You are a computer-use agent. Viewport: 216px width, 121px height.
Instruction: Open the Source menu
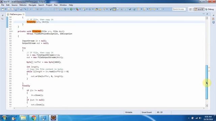pos(15,5)
